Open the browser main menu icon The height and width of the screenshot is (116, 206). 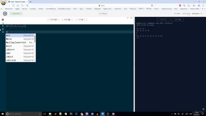pos(203,5)
